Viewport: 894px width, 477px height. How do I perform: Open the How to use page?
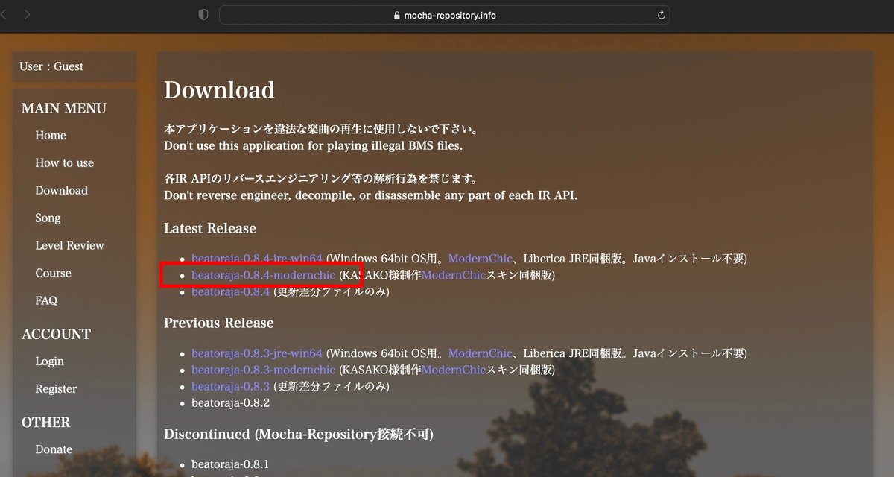[x=65, y=163]
